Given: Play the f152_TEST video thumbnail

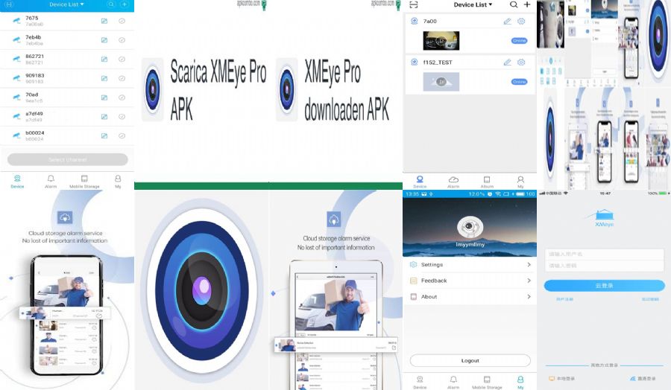Looking at the screenshot, I should tap(441, 81).
